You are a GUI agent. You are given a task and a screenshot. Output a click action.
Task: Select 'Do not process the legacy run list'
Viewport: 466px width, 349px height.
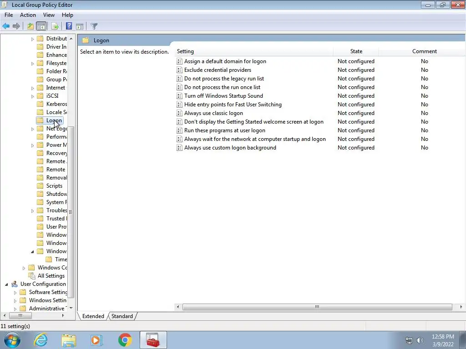(224, 79)
